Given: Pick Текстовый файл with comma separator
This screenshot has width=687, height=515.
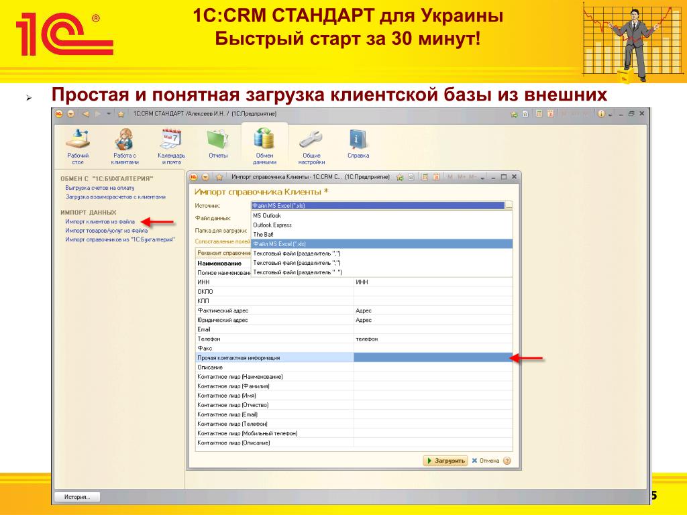Looking at the screenshot, I should [382, 253].
